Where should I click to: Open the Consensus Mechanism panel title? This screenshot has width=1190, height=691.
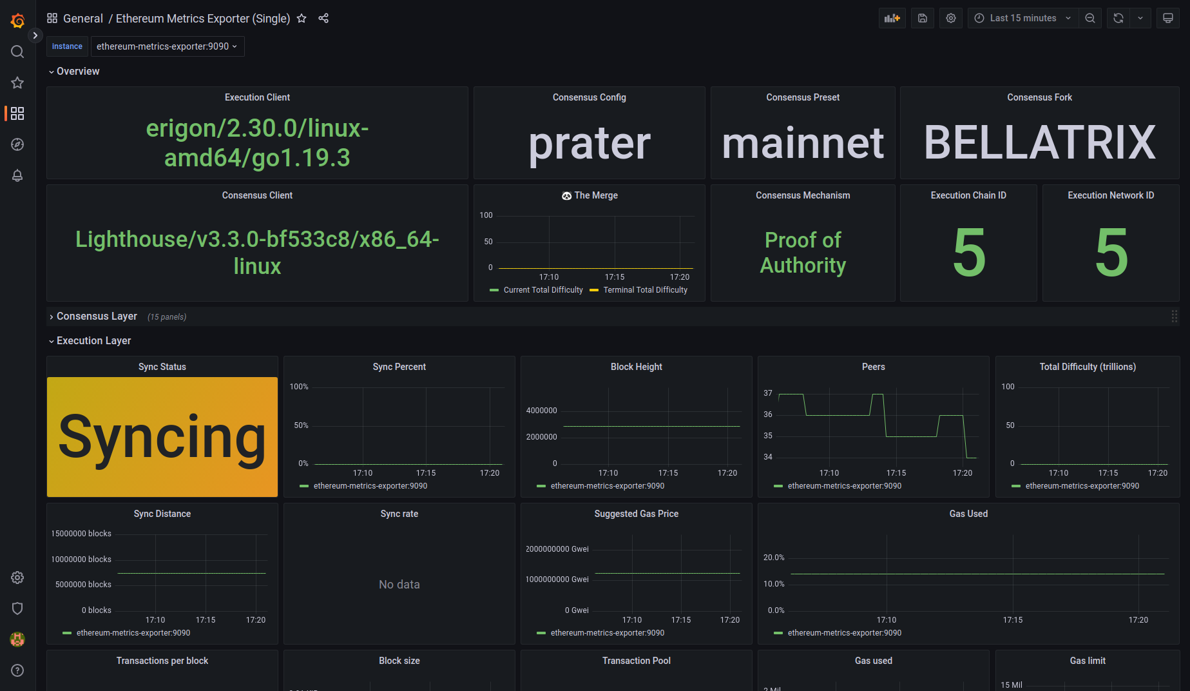(803, 195)
